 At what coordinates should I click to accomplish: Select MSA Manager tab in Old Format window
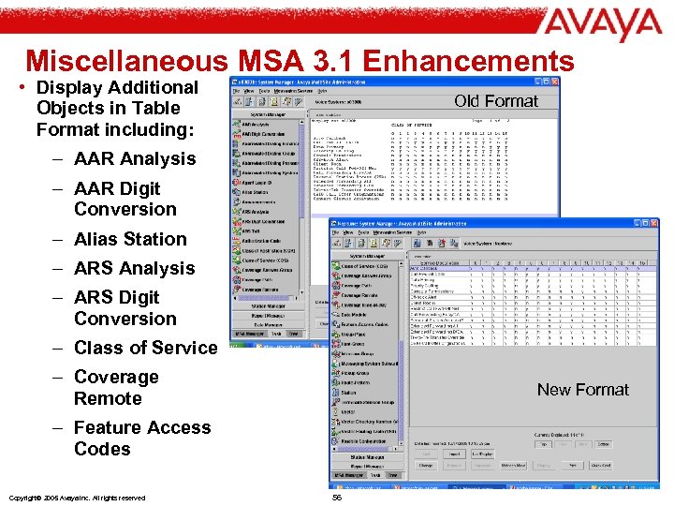tap(249, 334)
